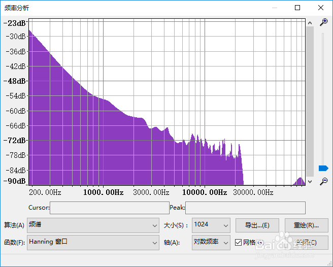Image resolution: width=333 pixels, height=267 pixels.
Task: Click the 关闭(C) close button
Action: [x=306, y=242]
